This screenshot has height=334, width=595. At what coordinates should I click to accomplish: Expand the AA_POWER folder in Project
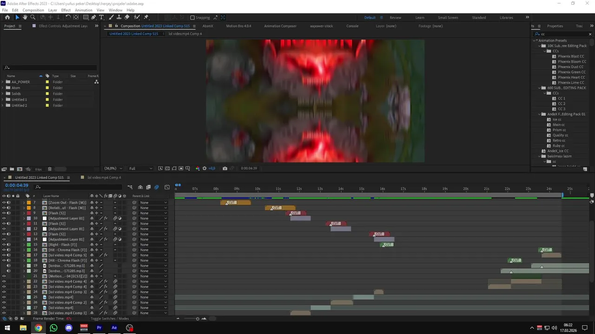click(3, 82)
